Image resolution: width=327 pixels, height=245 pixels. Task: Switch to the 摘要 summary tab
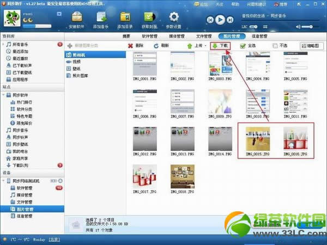pos(126,36)
